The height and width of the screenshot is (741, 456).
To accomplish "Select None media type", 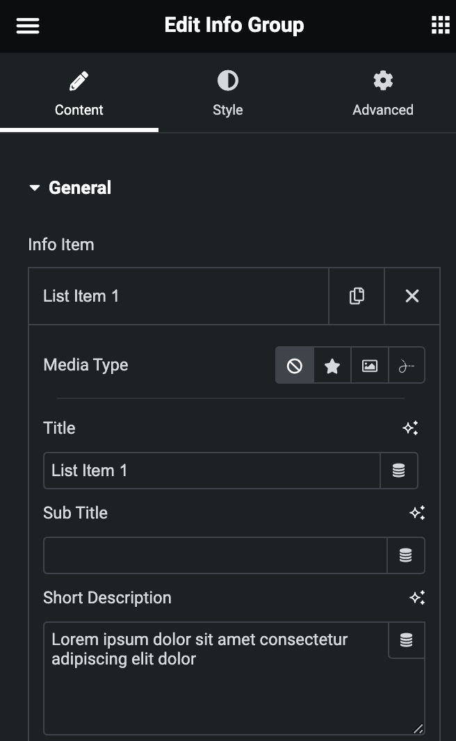I will [x=295, y=366].
